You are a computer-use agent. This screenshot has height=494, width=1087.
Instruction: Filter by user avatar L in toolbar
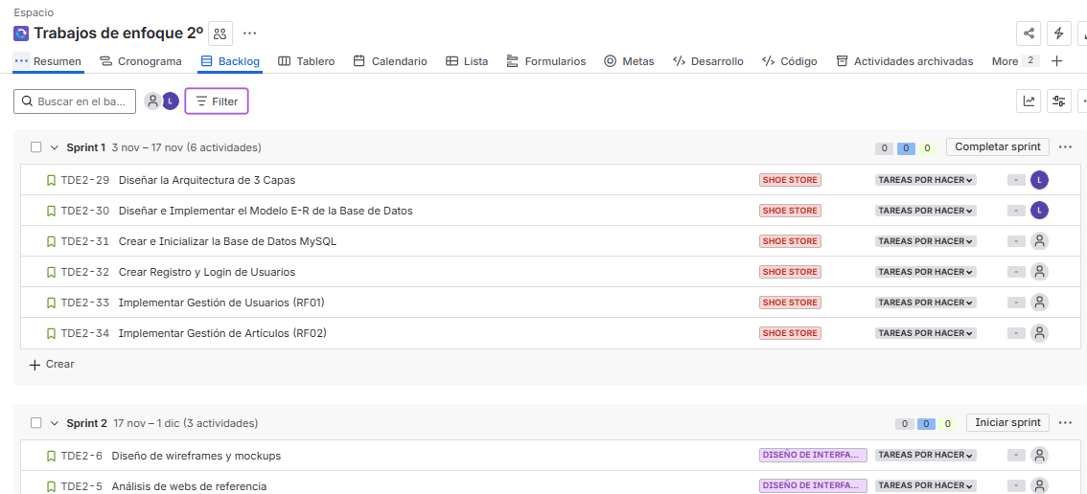pos(171,101)
